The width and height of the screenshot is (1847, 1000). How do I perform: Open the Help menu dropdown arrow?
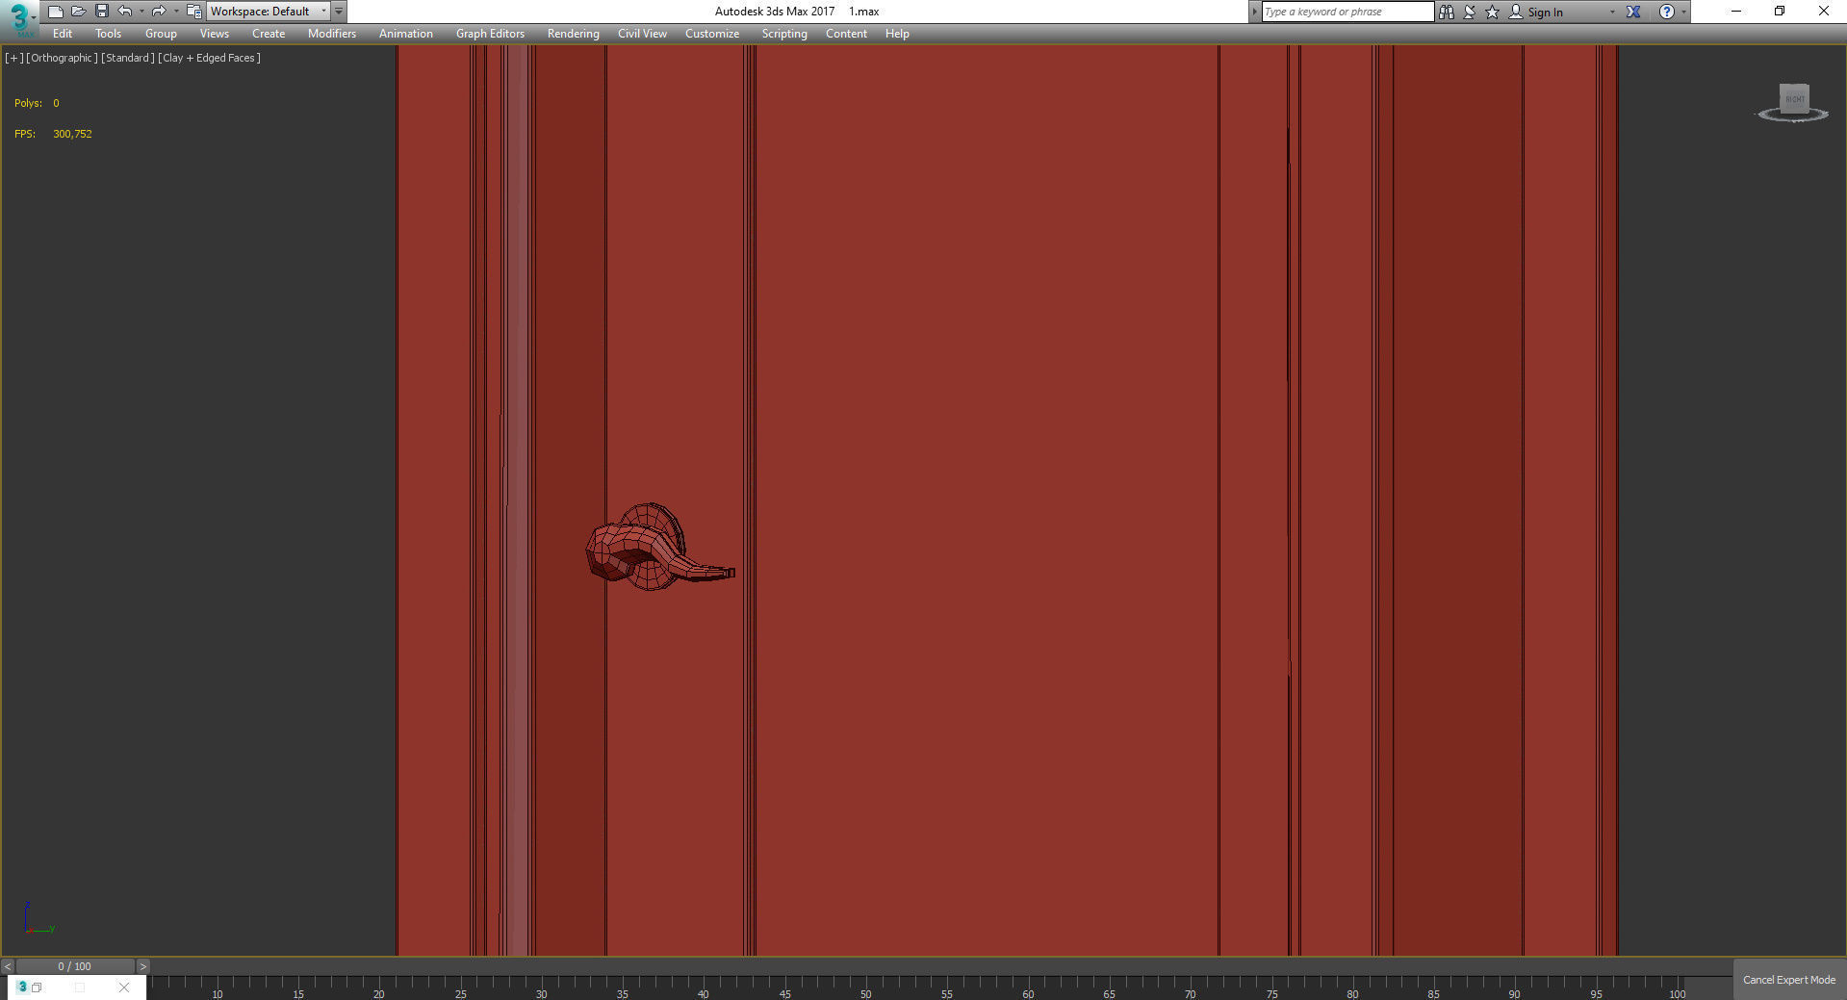click(1683, 13)
